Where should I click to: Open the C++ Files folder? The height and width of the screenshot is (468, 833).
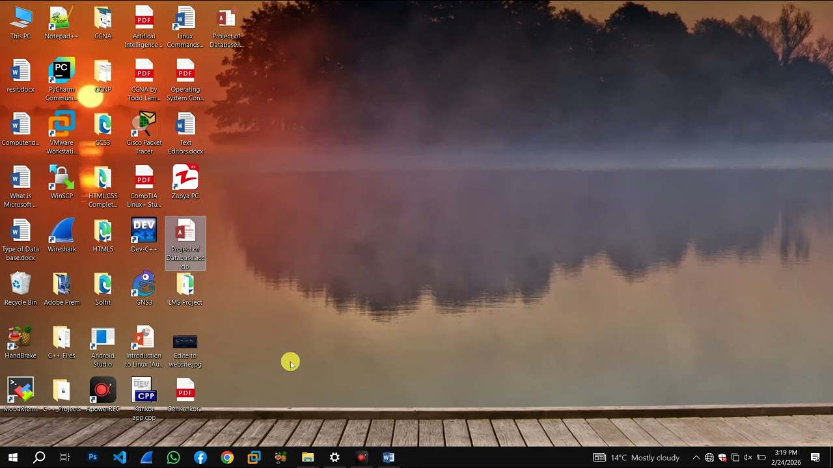tap(62, 343)
